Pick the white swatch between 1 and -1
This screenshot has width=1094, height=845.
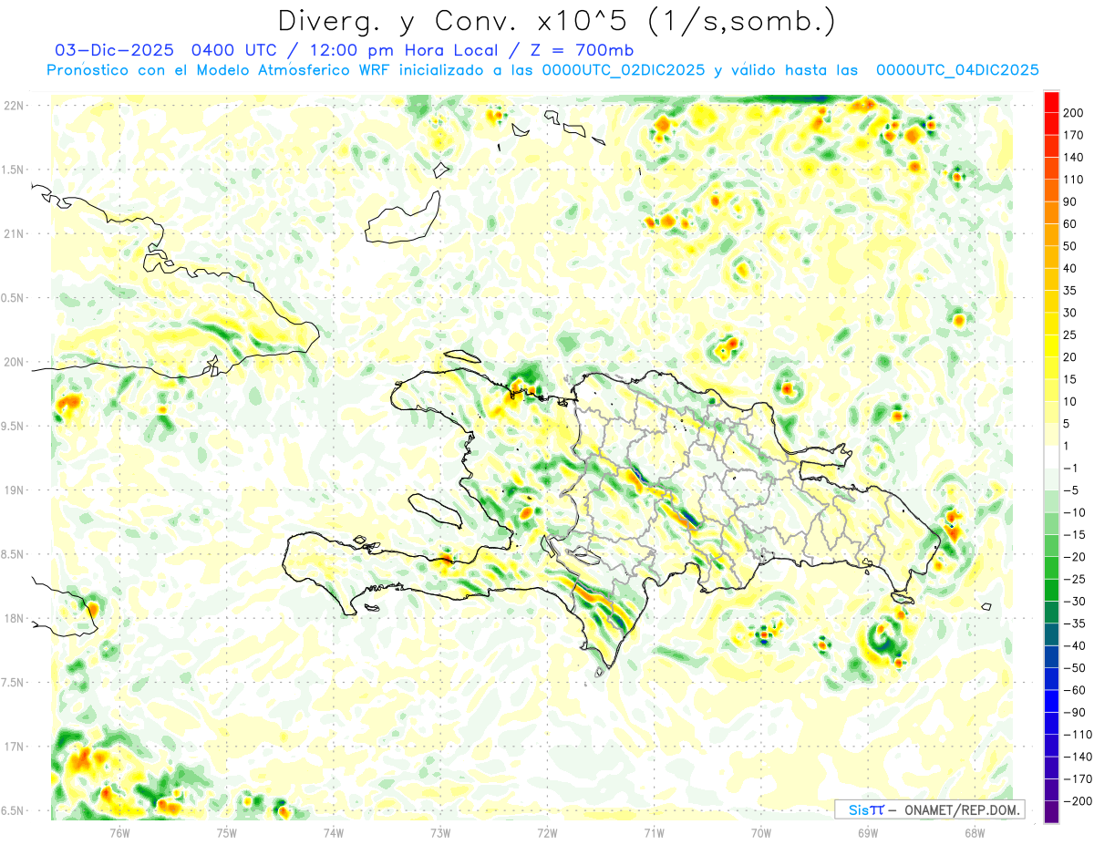(x=1052, y=457)
